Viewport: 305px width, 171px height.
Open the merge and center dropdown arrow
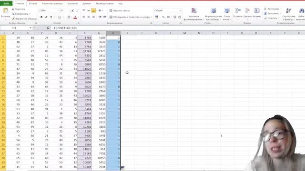point(151,17)
